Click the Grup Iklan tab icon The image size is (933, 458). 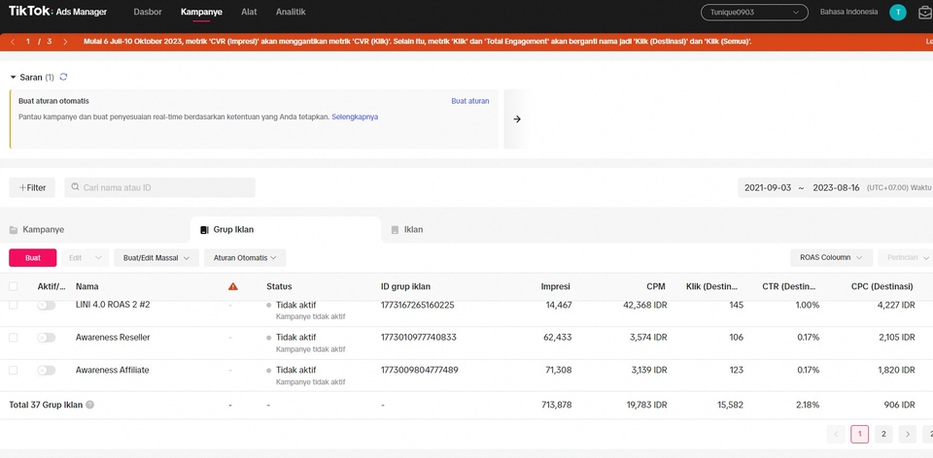pyautogui.click(x=204, y=230)
